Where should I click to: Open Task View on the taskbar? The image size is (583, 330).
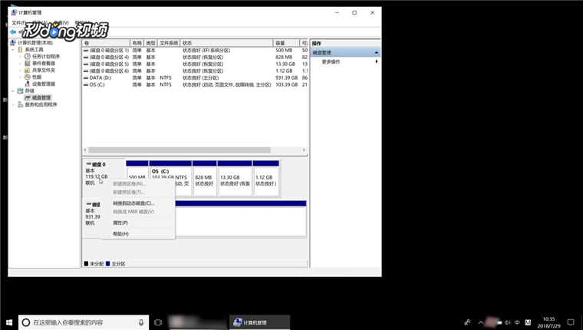point(158,322)
